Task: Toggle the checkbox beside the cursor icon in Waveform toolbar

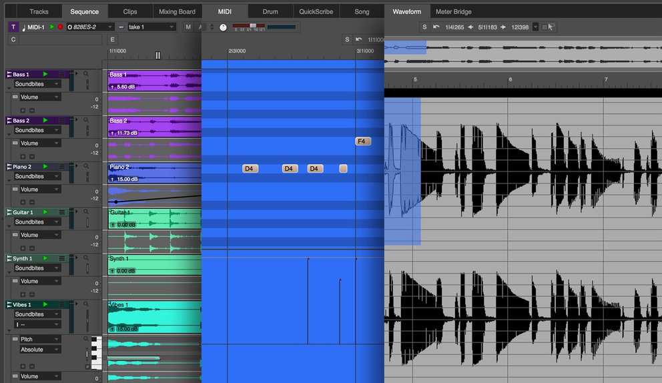Action: click(x=544, y=27)
